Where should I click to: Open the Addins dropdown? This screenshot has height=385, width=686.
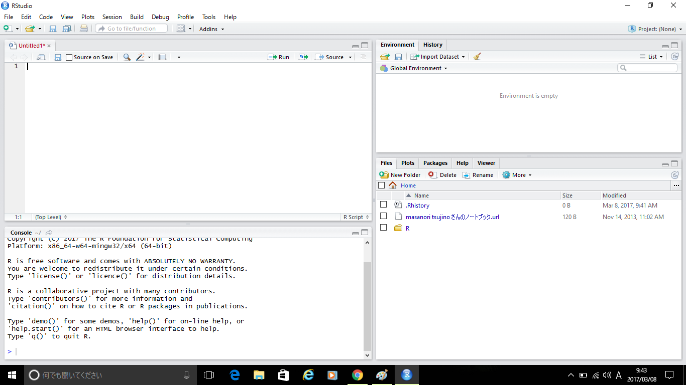(x=211, y=29)
